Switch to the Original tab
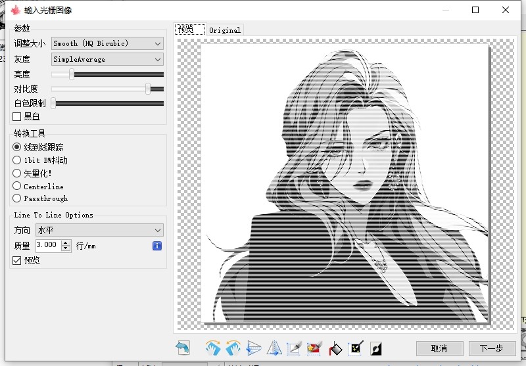This screenshot has width=526, height=366. pos(225,30)
